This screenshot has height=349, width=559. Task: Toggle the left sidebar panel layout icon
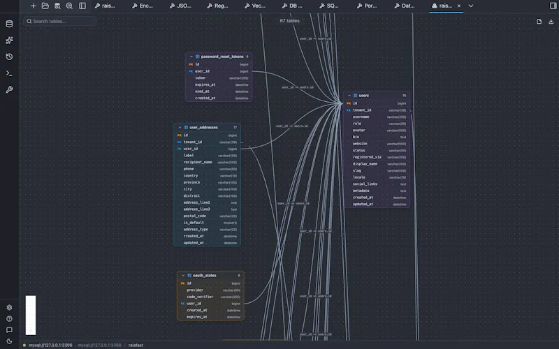coord(82,6)
